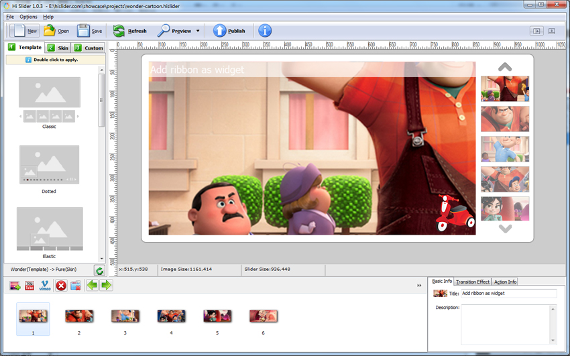Viewport: 570px width, 356px height.
Task: Open the Help menu
Action: click(x=48, y=17)
